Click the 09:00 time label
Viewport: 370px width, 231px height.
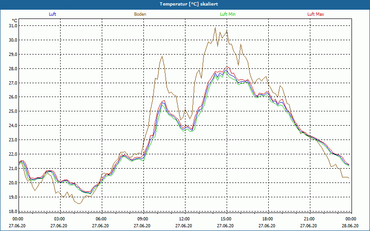coord(143,219)
